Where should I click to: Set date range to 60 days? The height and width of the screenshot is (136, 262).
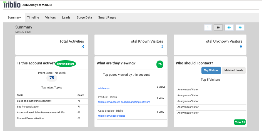(229, 28)
